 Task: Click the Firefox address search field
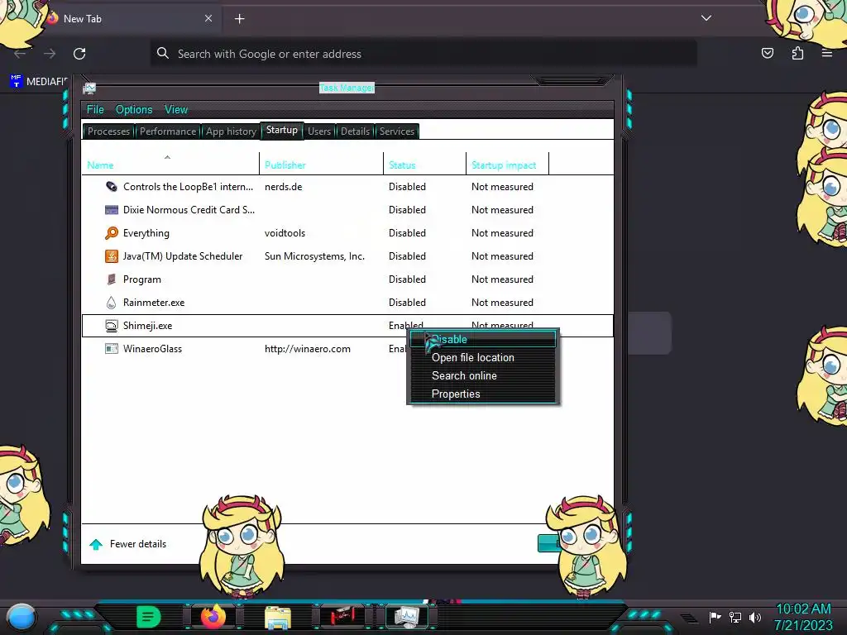[x=423, y=54]
